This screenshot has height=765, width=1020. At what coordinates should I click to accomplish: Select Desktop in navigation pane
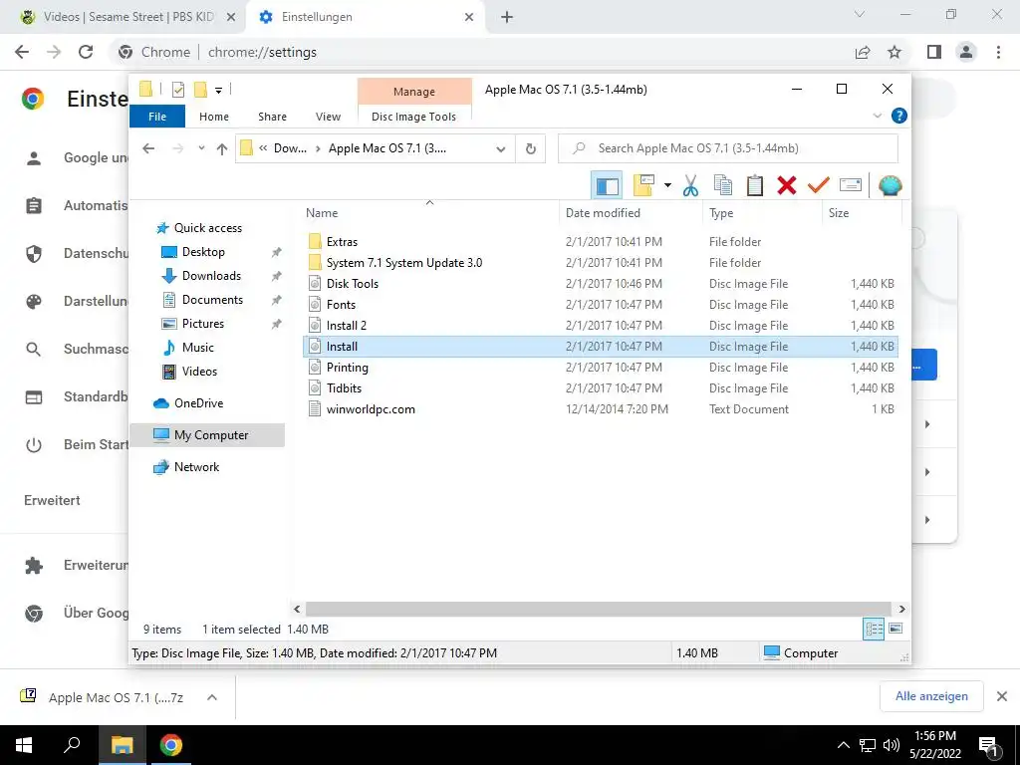pyautogui.click(x=203, y=252)
